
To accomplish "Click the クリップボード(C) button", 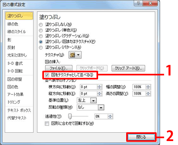I will tap(92, 68).
